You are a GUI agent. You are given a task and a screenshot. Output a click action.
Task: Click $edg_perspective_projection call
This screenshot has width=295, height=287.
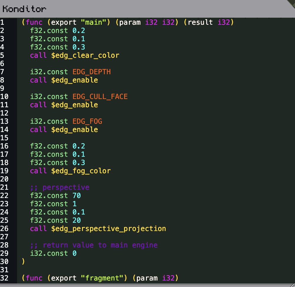(108, 229)
